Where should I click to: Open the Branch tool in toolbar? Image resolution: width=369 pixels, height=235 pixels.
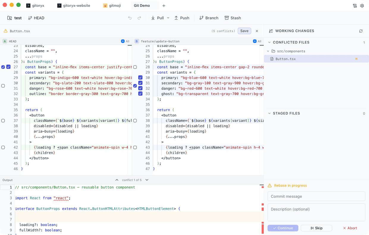click(209, 18)
